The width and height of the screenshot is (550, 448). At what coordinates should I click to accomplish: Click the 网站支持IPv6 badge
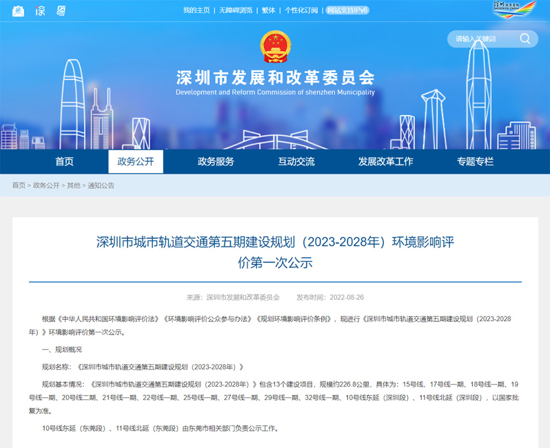347,10
